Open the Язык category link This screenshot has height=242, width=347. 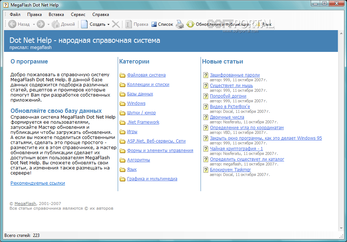pyautogui.click(x=132, y=169)
